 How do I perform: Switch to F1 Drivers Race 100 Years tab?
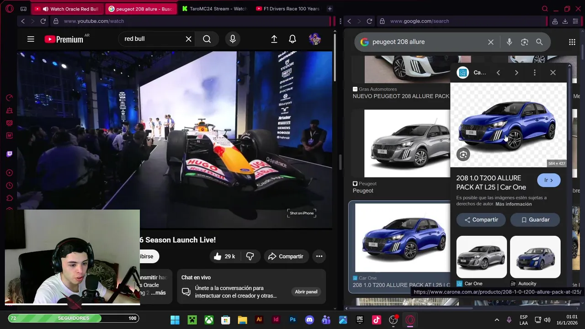pos(288,9)
